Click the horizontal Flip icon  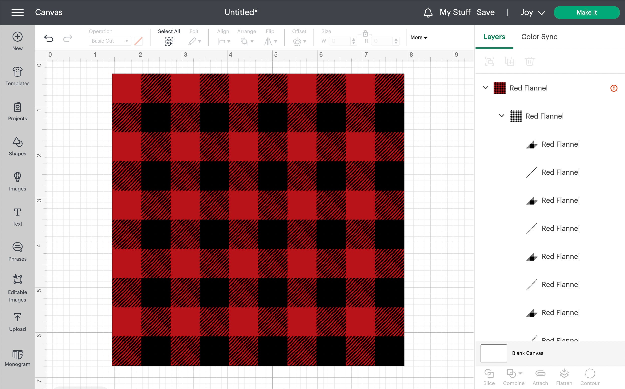coord(268,41)
